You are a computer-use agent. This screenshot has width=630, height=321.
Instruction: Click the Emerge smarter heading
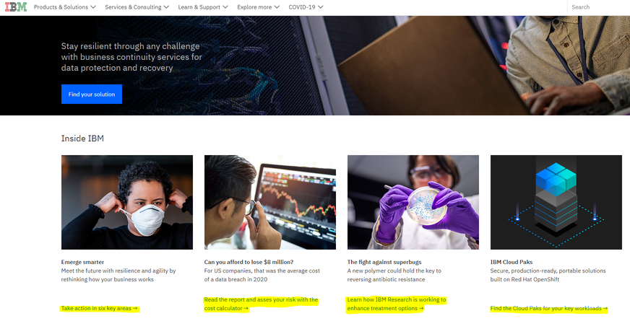(x=82, y=262)
